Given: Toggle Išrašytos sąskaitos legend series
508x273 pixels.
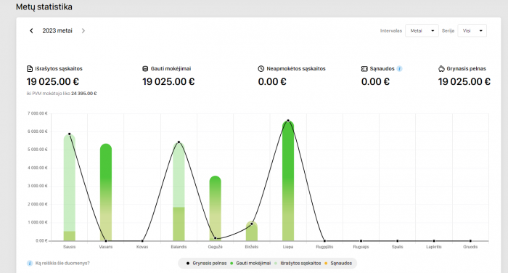Looking at the screenshot, I should click(x=298, y=264).
